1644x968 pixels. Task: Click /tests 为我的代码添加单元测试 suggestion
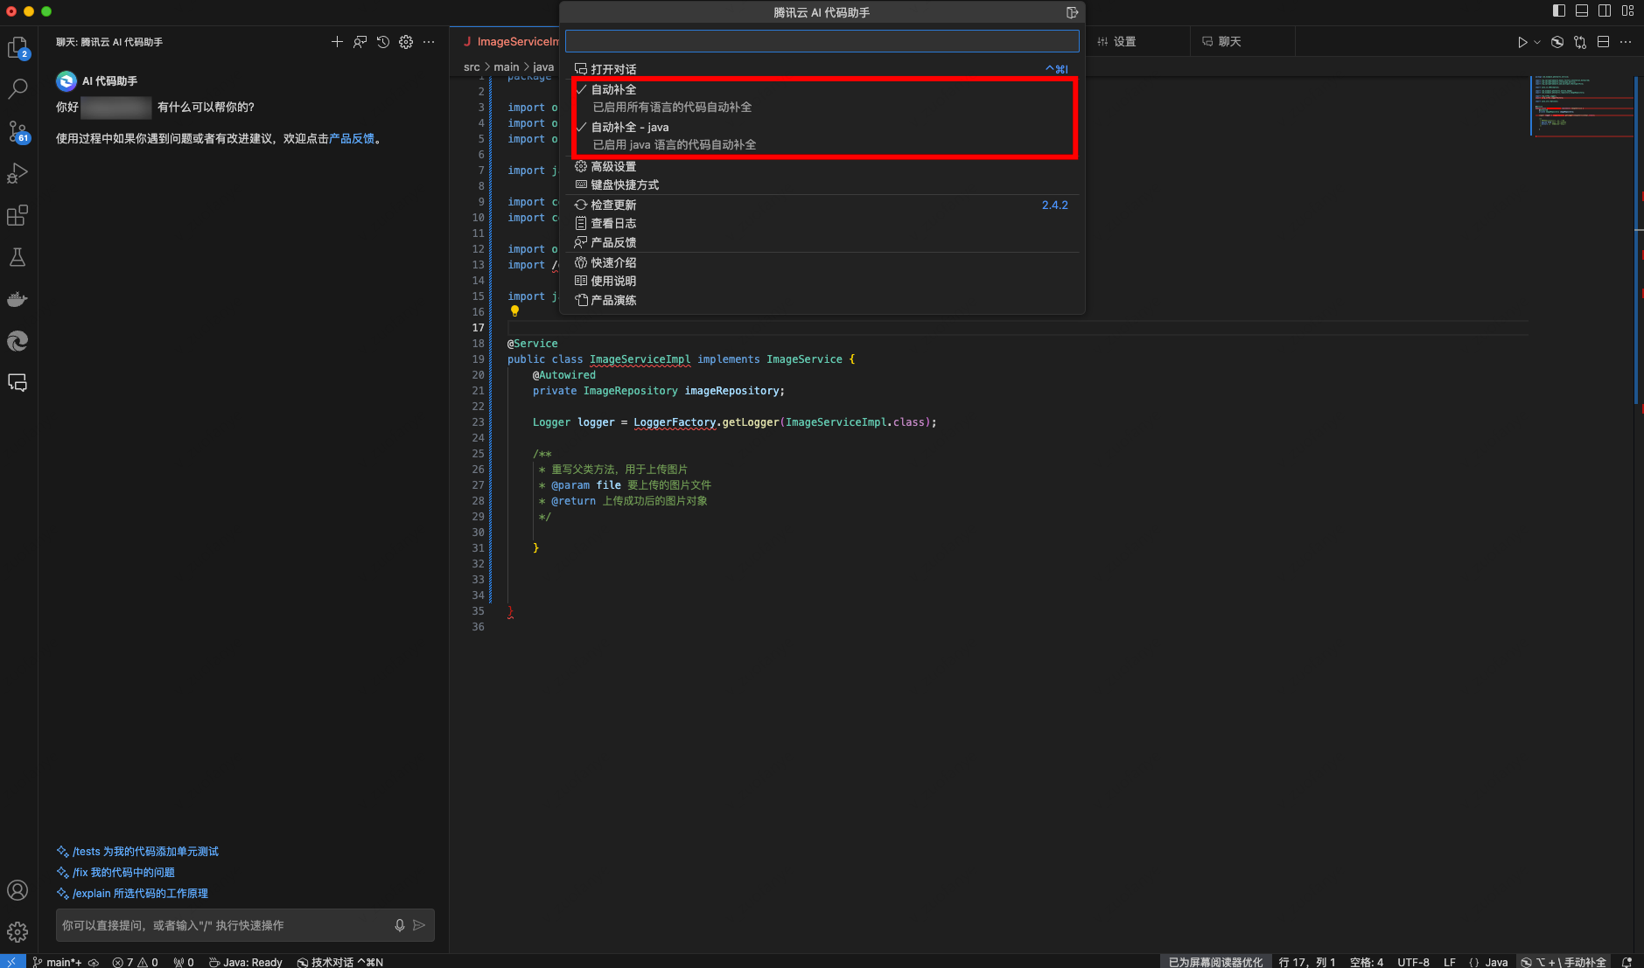click(x=137, y=851)
